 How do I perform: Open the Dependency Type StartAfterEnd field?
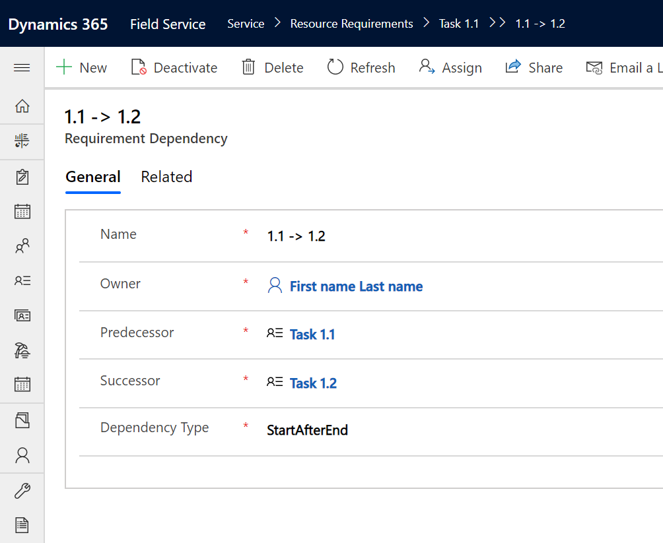[307, 430]
